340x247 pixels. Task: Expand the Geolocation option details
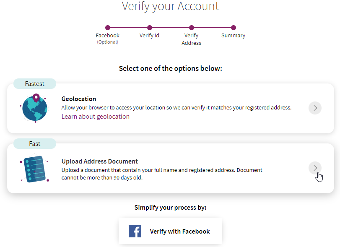[315, 108]
